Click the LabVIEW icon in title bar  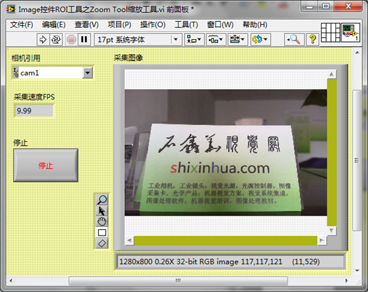pos(11,9)
